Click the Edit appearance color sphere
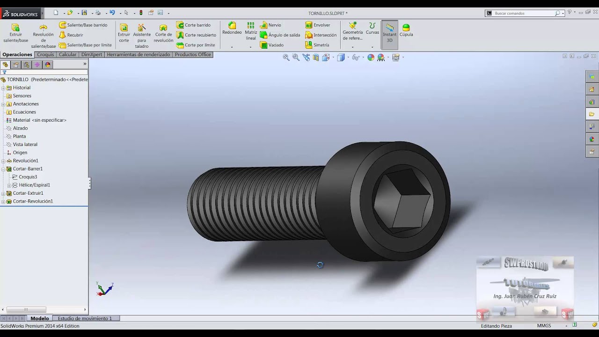The height and width of the screenshot is (337, 599). click(x=371, y=57)
